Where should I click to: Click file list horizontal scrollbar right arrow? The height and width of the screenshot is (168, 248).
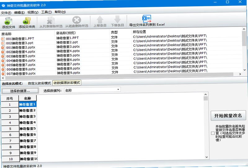click(x=240, y=74)
